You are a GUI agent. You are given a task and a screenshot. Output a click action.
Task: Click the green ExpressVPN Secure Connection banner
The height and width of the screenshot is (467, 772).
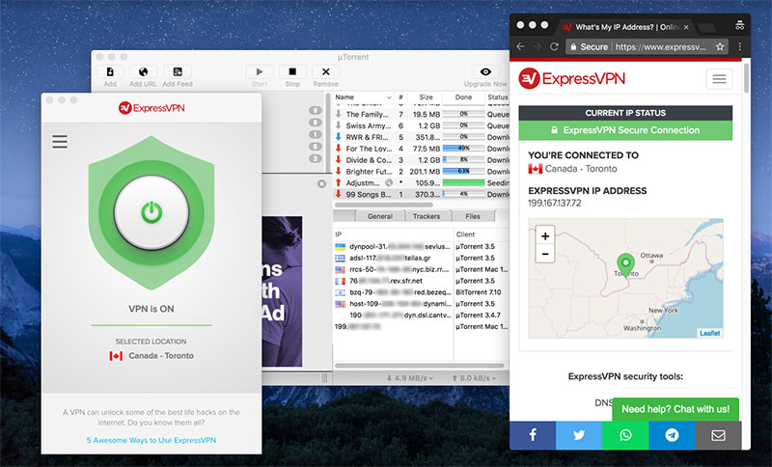(x=625, y=130)
